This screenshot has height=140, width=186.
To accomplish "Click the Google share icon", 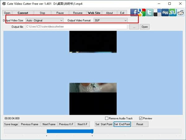I will click(x=142, y=12).
